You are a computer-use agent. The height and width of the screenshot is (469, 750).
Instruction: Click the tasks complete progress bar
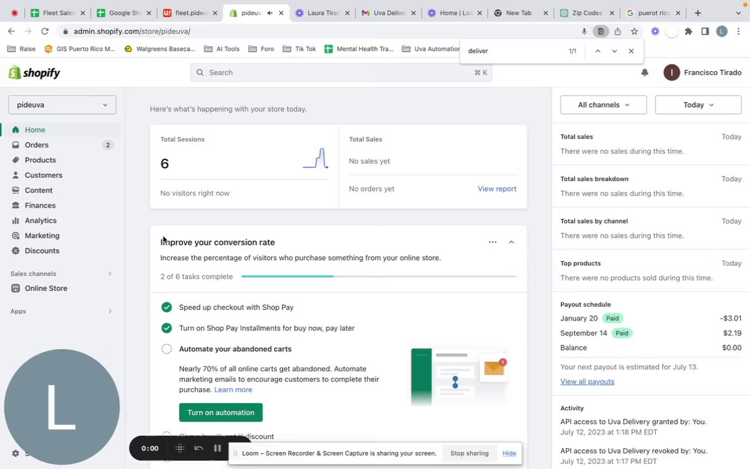coord(378,277)
